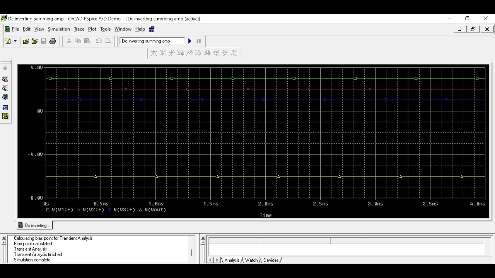Screen dimensions: 495x278
Task: Open the Simulation menu
Action: [59, 29]
